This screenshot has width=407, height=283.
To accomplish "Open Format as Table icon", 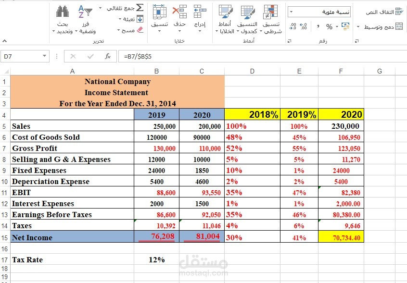I will coord(248,12).
